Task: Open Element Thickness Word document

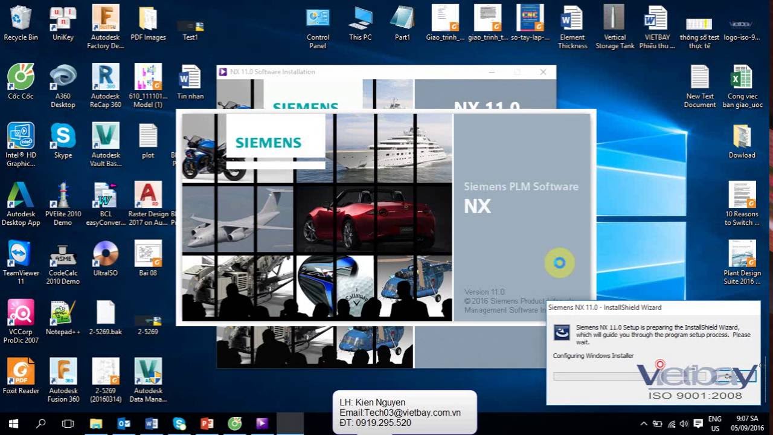Action: 573,27
